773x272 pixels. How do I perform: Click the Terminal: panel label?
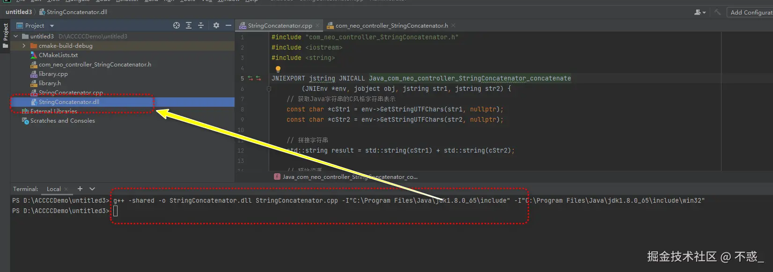(25, 189)
